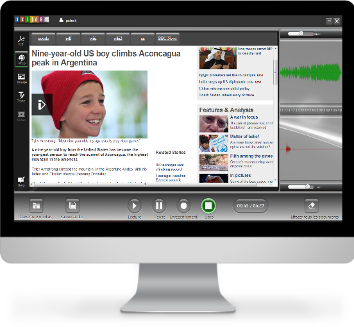Click the 'Features & Analysis' heading
The width and height of the screenshot is (354, 327).
click(226, 110)
